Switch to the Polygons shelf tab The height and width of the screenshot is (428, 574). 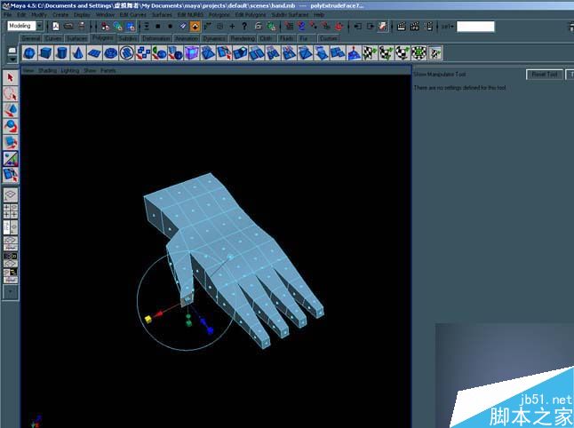pos(102,39)
